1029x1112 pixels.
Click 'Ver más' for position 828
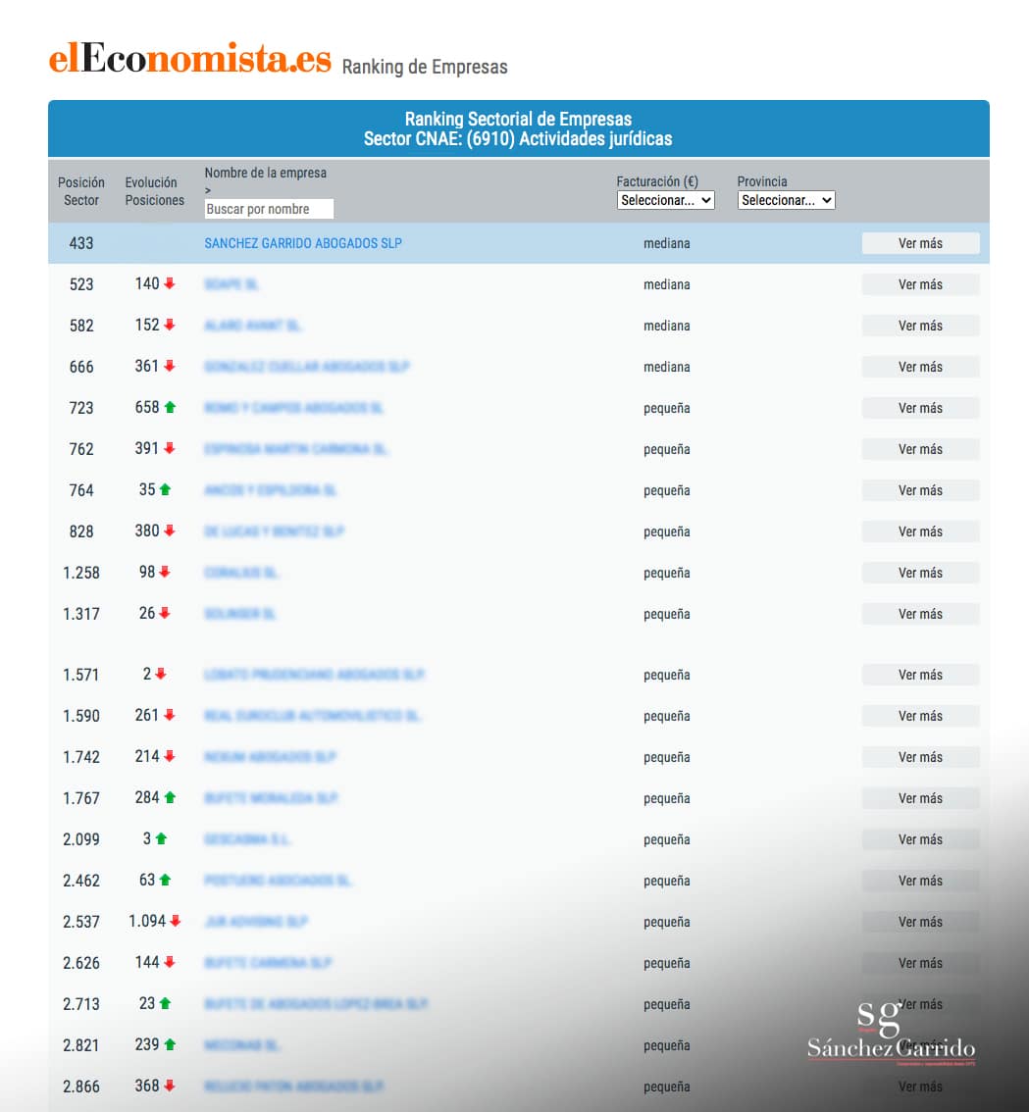[x=920, y=531]
